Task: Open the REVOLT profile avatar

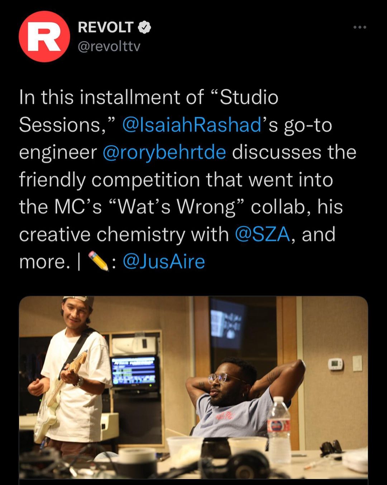Action: [x=44, y=37]
